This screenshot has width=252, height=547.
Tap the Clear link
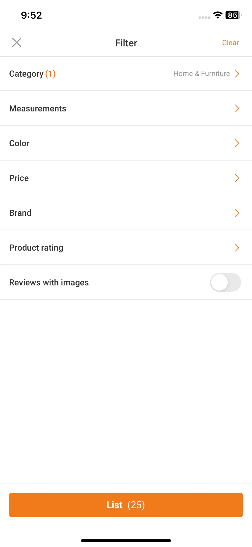pyautogui.click(x=230, y=43)
